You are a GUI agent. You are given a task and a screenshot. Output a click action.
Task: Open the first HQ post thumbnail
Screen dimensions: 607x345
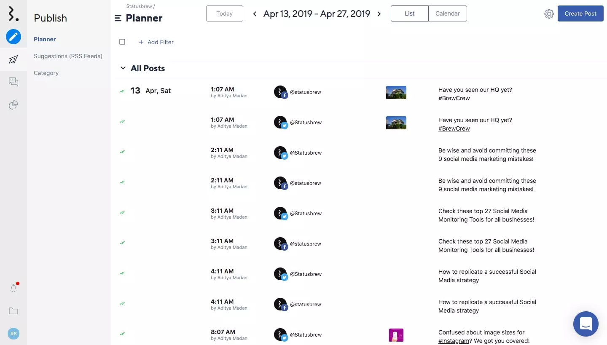click(x=396, y=92)
